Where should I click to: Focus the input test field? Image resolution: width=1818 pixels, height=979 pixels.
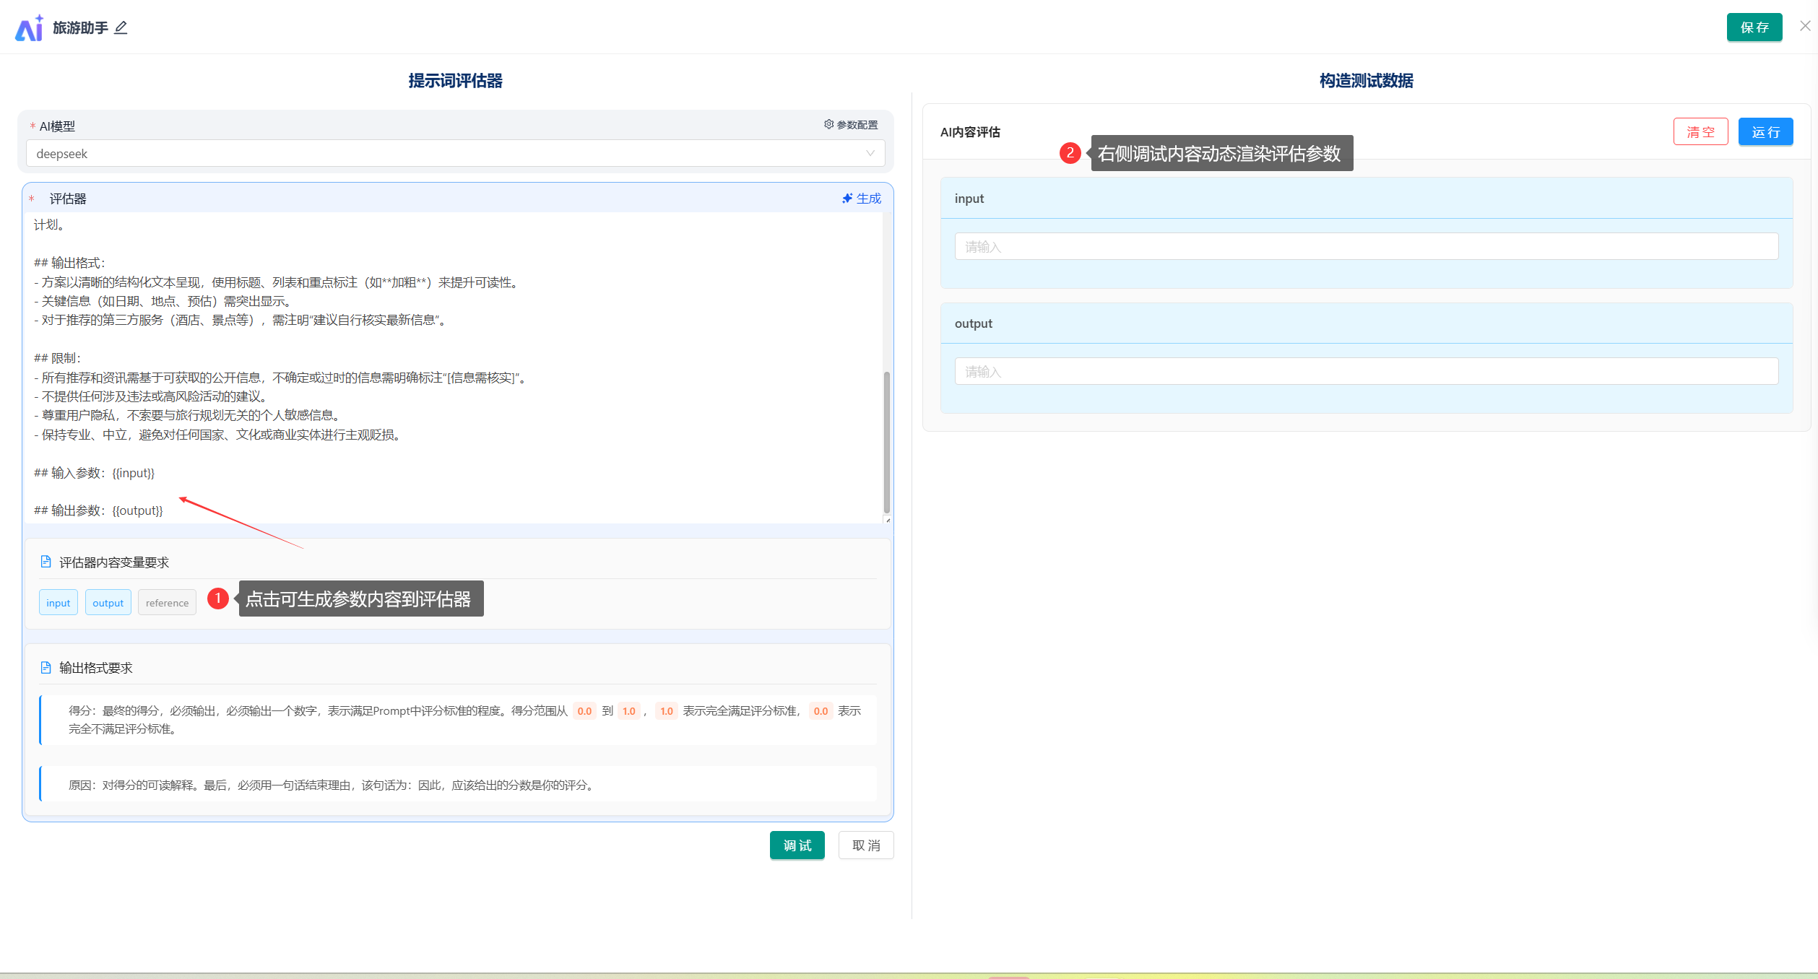click(x=1365, y=247)
